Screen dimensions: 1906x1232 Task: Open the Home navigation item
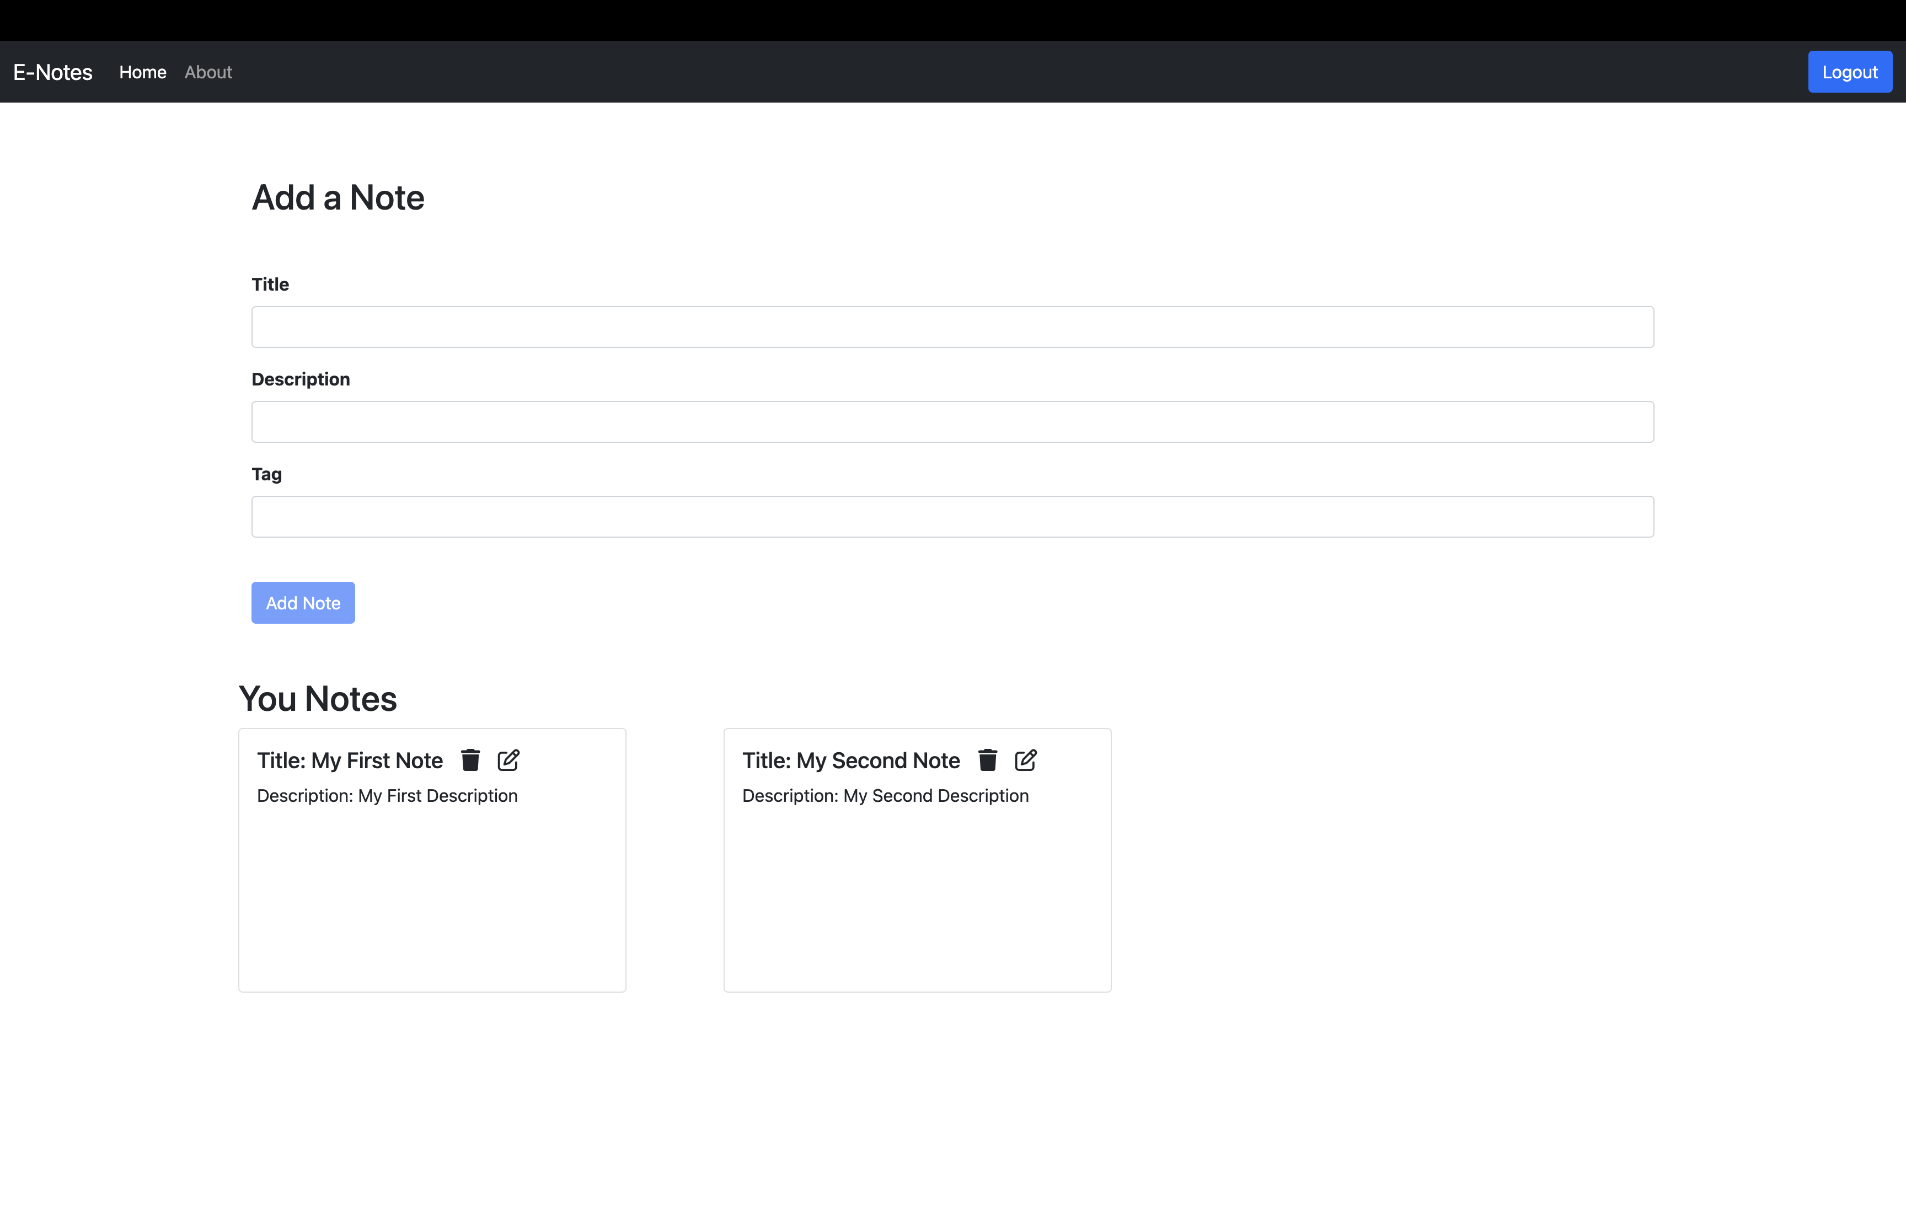(x=142, y=71)
